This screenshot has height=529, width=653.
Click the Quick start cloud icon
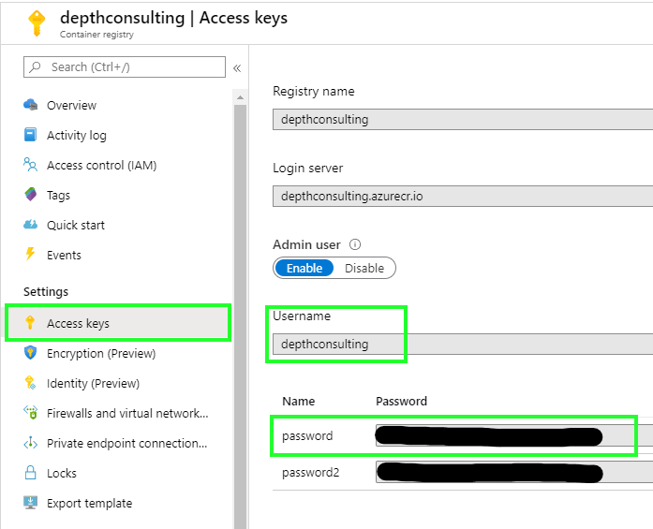tap(30, 225)
